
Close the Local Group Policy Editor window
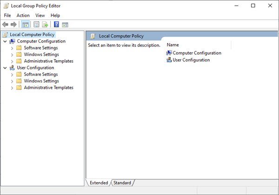270,6
